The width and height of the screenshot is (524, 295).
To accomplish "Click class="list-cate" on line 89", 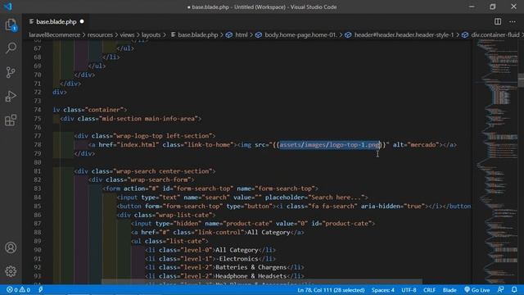I will (x=174, y=241).
